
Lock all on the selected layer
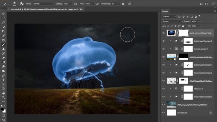coord(183,26)
